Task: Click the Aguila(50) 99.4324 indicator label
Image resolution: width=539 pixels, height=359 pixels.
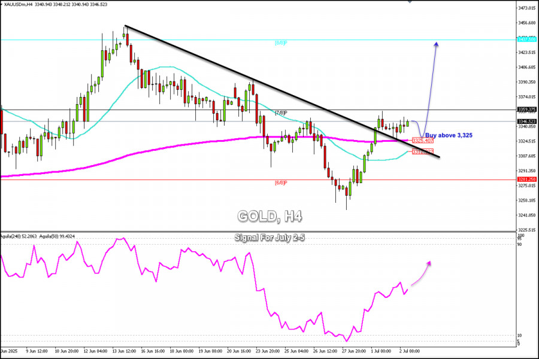Action: pos(57,236)
